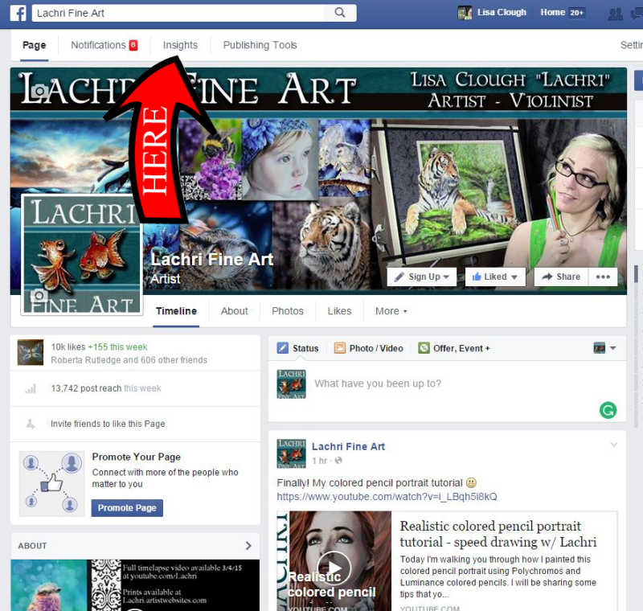Open the Insights tab
This screenshot has width=643, height=611.
(x=180, y=45)
